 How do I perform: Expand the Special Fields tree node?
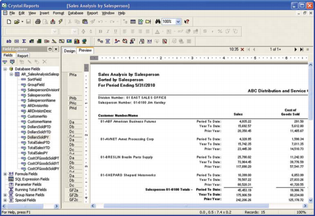point(5,200)
